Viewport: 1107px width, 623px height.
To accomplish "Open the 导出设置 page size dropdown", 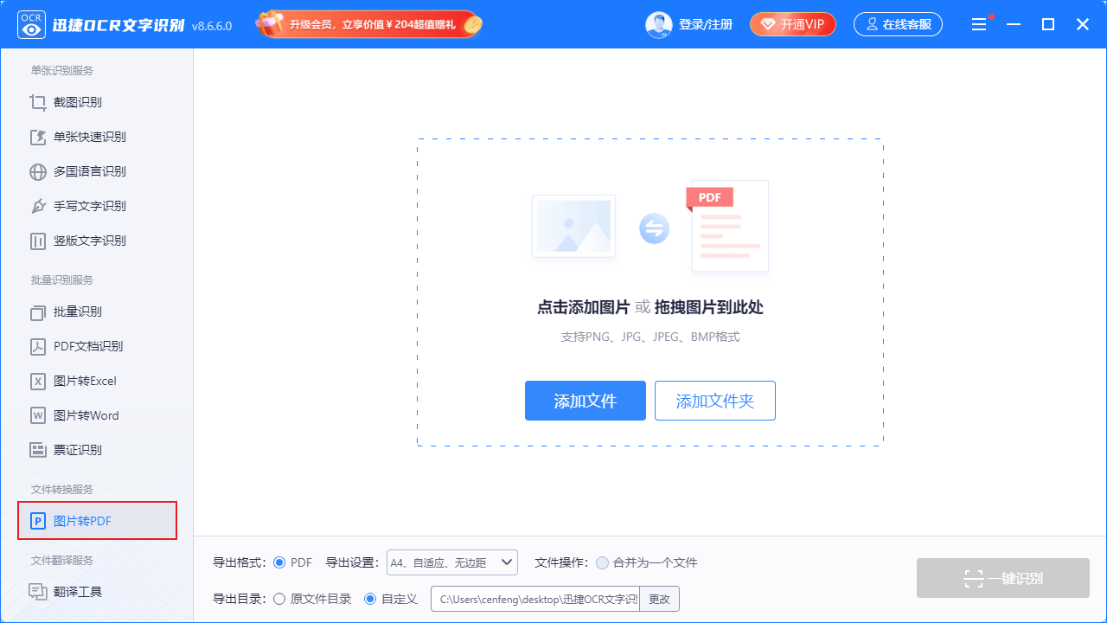I will (451, 562).
